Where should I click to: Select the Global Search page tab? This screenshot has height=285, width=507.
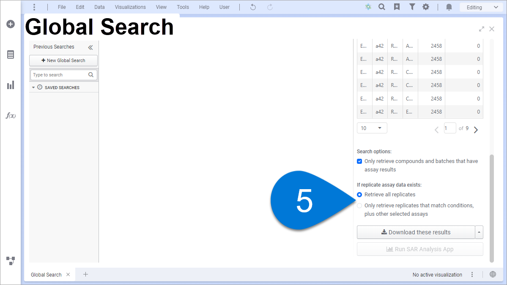[46, 275]
